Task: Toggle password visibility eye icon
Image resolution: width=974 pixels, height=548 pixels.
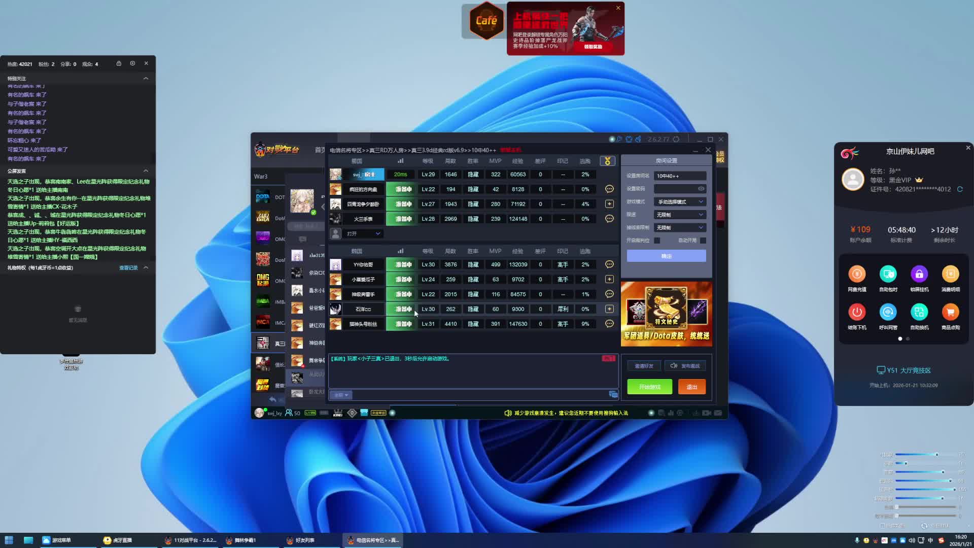Action: [x=701, y=189]
